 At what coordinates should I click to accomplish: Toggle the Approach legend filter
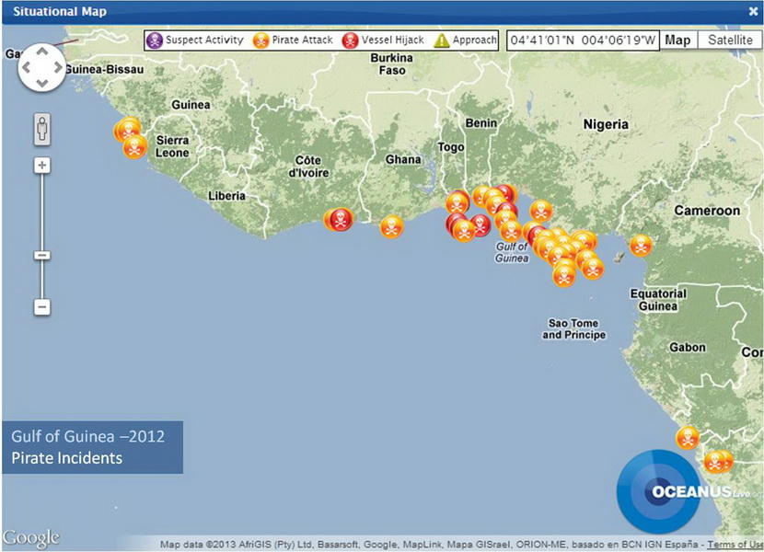click(466, 40)
